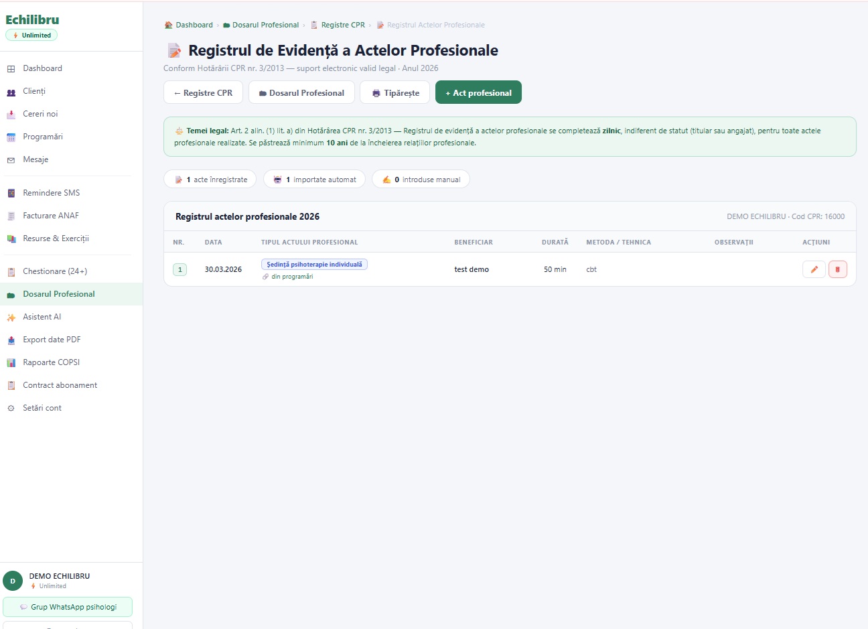Select the '1 acte înregistrate' filter pill
The height and width of the screenshot is (629, 868).
tap(210, 179)
